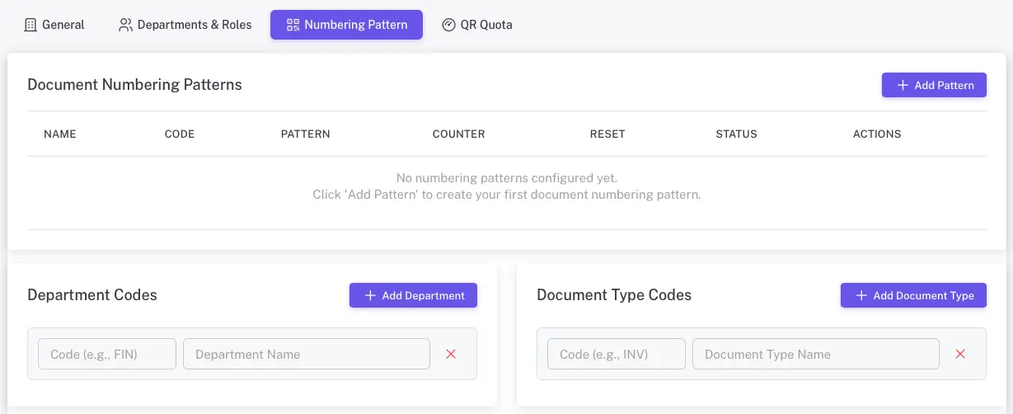1013x414 pixels.
Task: Click into the Document Type Name input
Action: (815, 354)
